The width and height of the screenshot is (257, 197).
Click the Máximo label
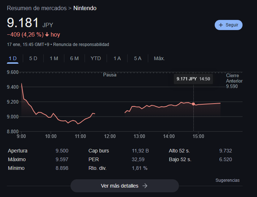(17, 159)
